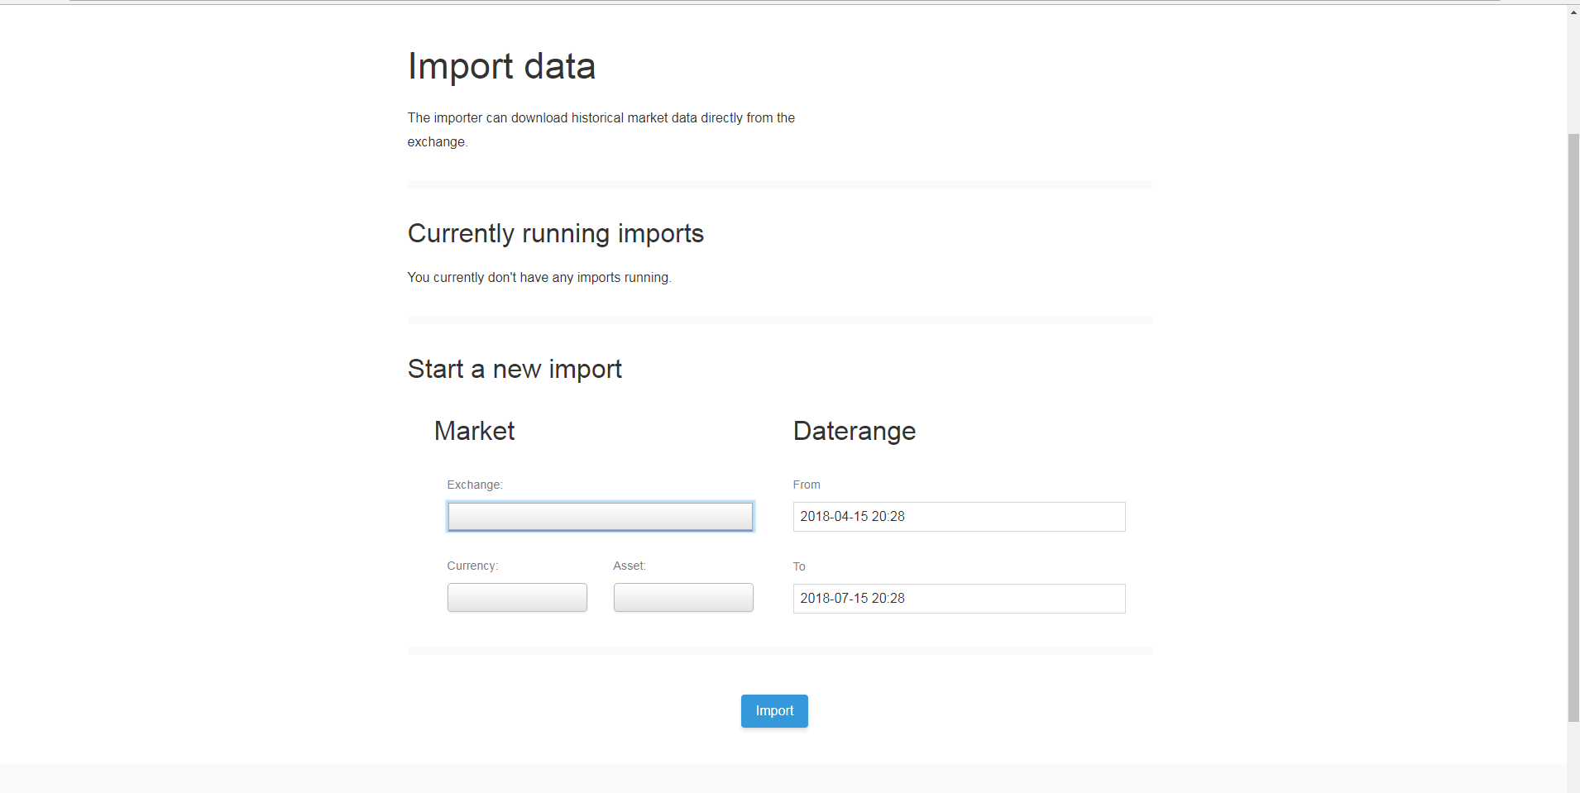Click the Start a new import heading

(x=514, y=369)
